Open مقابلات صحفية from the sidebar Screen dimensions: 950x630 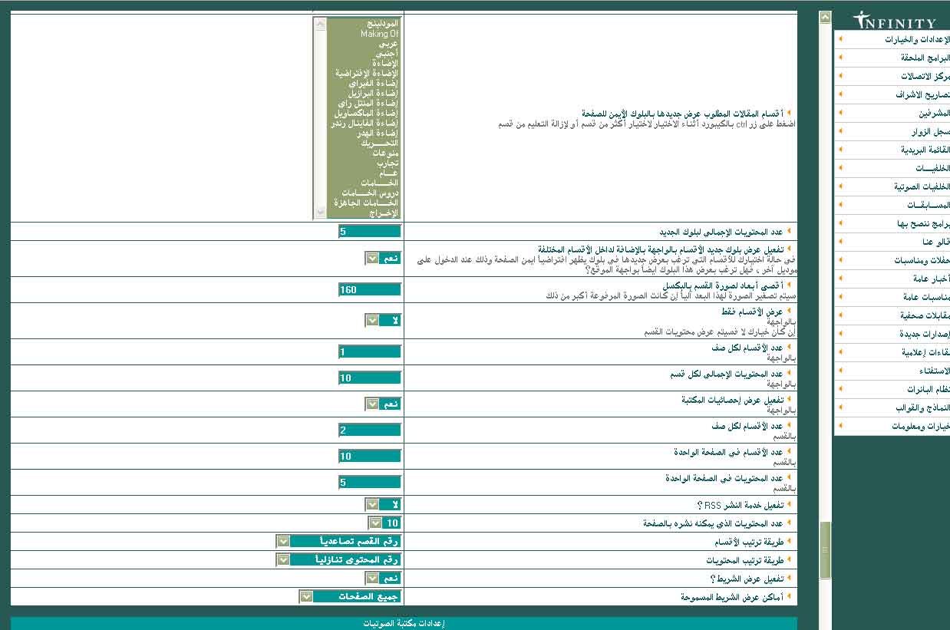[892, 316]
